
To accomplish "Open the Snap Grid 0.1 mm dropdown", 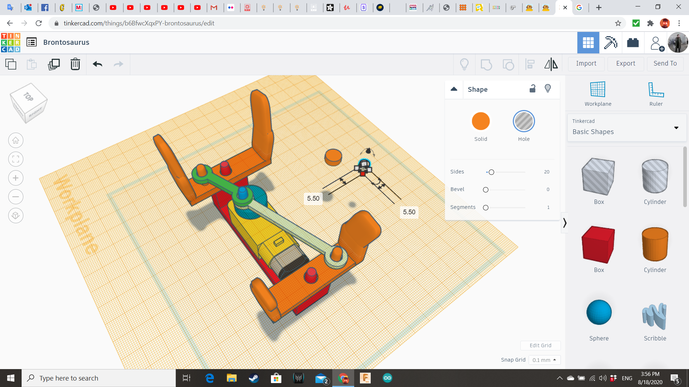I will [544, 360].
